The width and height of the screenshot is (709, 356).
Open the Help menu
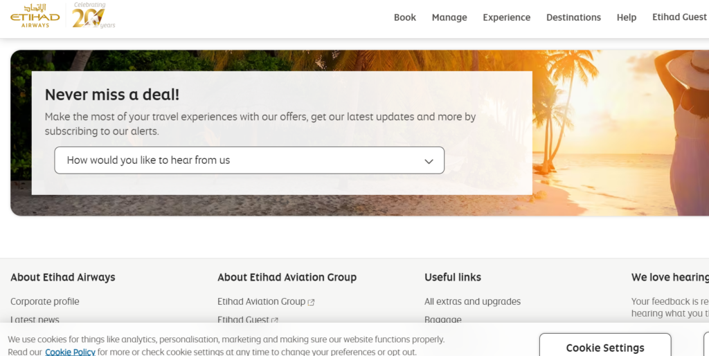tap(626, 17)
